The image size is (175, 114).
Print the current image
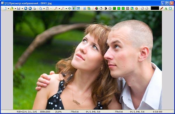coord(35,8)
